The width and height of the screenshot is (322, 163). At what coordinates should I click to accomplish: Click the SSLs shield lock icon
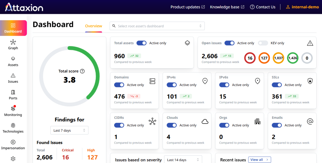coord(310,81)
